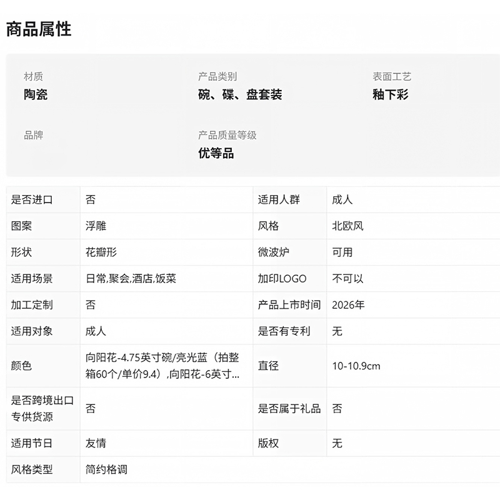Click the material value '陶瓷'
Viewport: 500px width, 500px height.
[x=36, y=94]
